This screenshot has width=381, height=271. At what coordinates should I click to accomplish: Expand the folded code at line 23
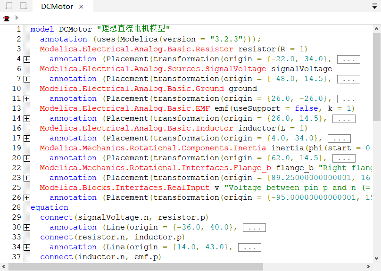[27, 178]
